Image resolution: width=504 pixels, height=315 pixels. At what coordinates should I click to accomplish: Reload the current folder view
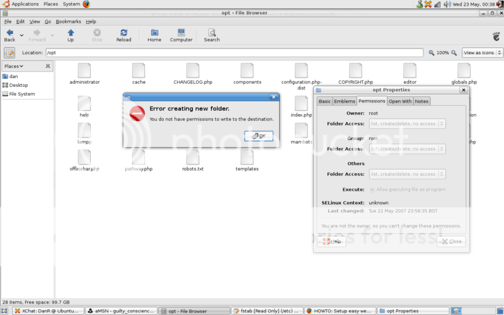point(123,35)
